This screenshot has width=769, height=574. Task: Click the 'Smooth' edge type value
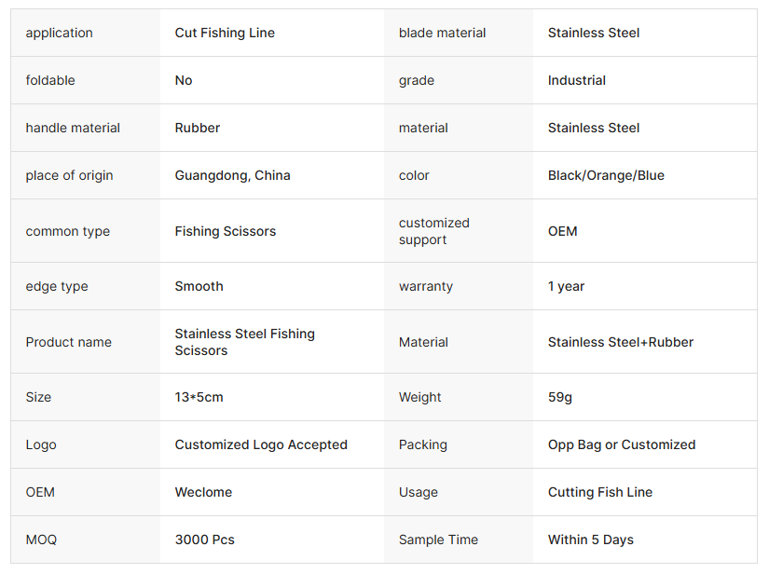coord(199,286)
